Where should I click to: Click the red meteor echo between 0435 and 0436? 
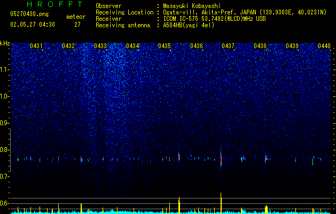pyautogui.click(x=179, y=156)
